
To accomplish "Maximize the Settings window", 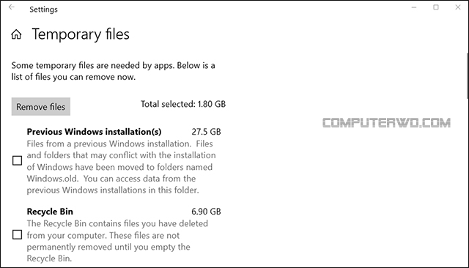I will coord(436,7).
